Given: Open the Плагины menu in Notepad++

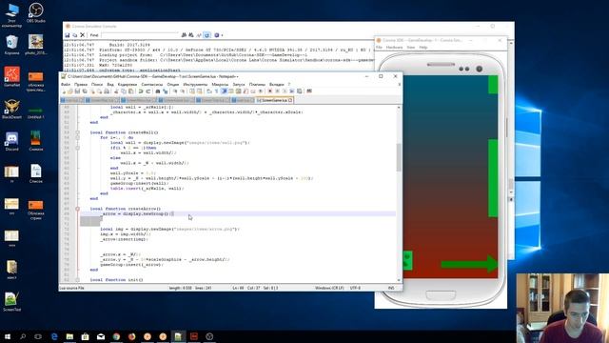Looking at the screenshot, I should pos(257,85).
